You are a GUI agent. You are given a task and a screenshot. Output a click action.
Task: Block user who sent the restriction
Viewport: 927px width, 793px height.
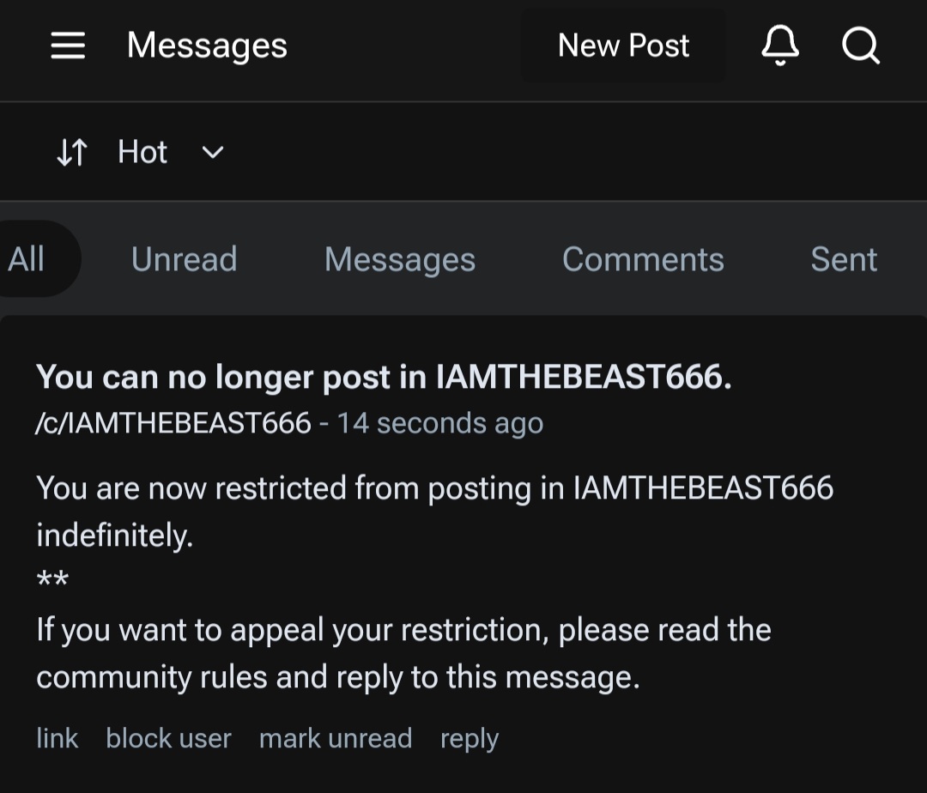coord(168,738)
